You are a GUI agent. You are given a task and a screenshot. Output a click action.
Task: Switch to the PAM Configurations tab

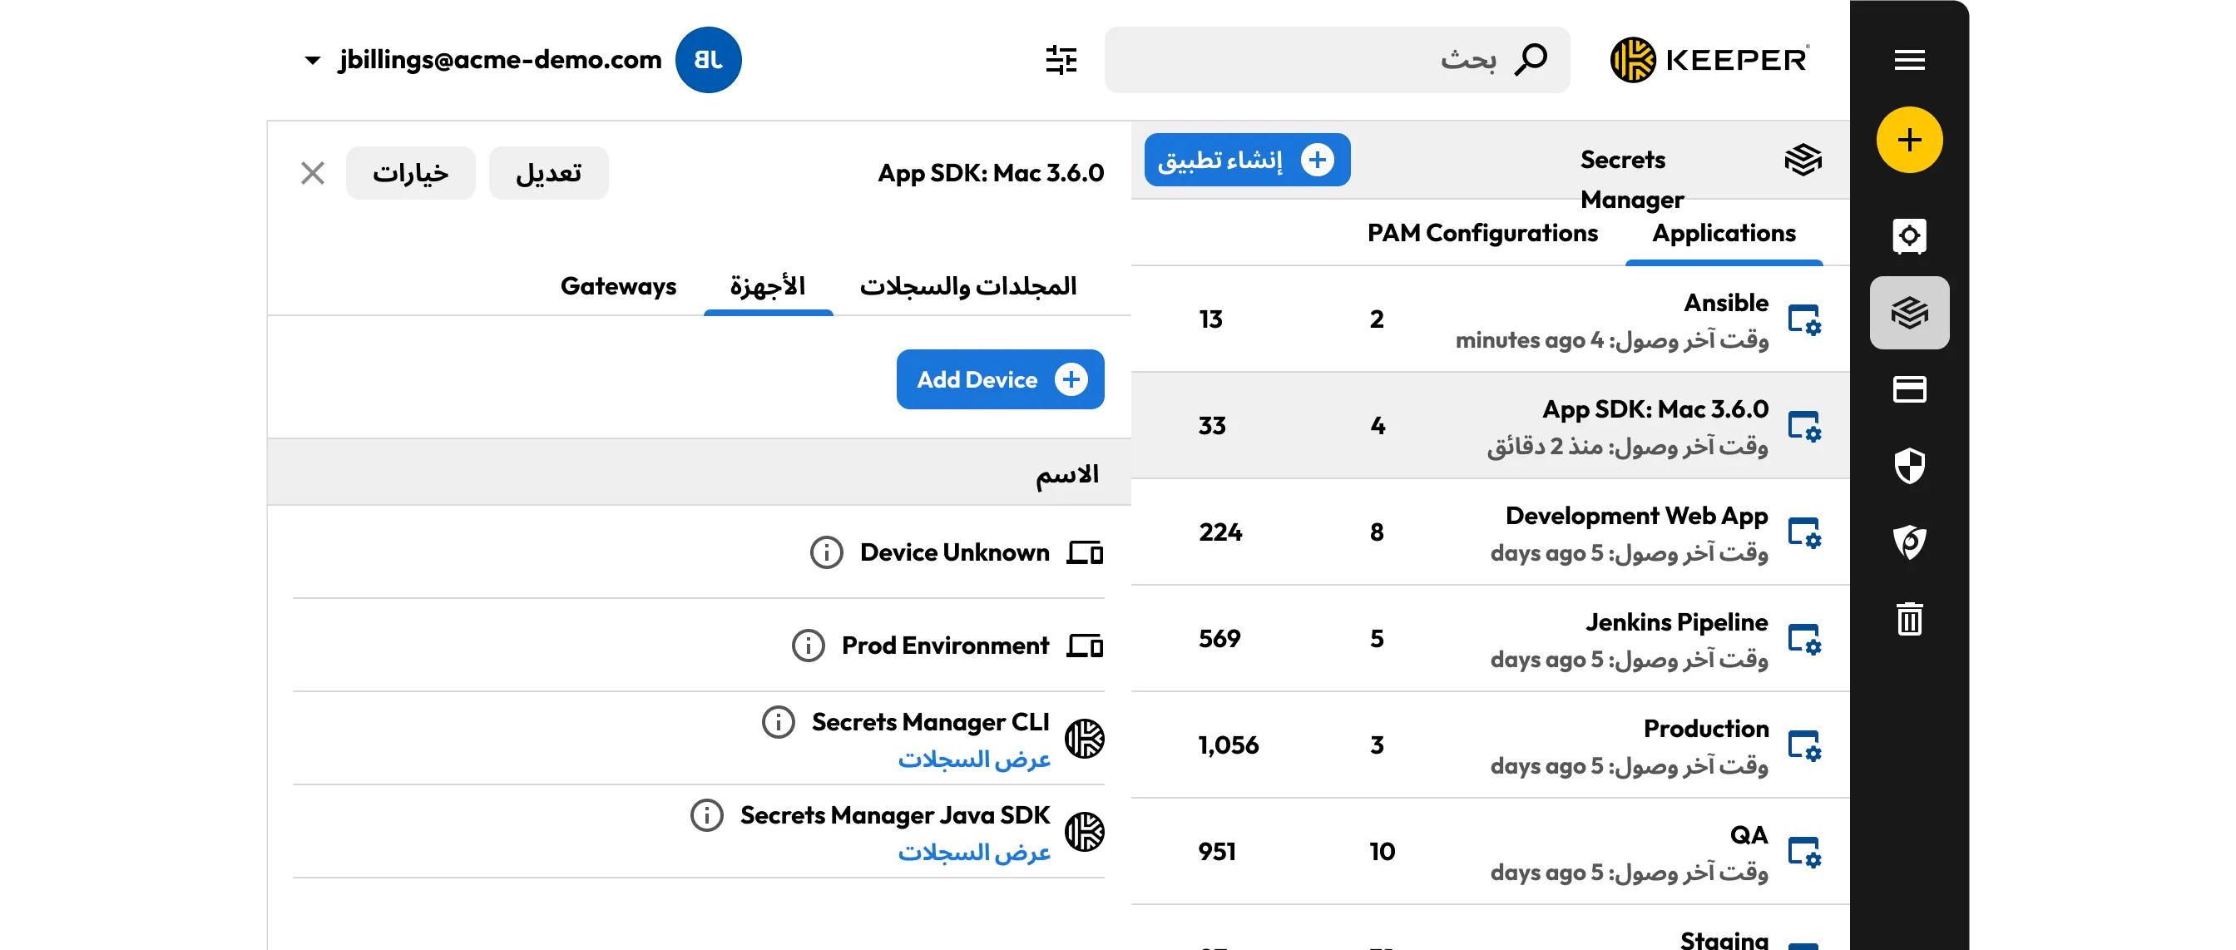(x=1482, y=233)
